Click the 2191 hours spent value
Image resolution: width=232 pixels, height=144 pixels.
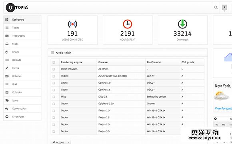click(128, 34)
